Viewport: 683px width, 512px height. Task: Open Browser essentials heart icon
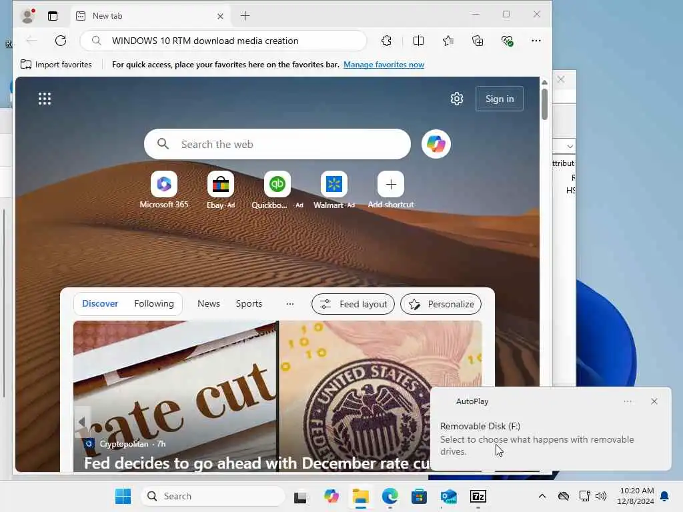(x=507, y=41)
